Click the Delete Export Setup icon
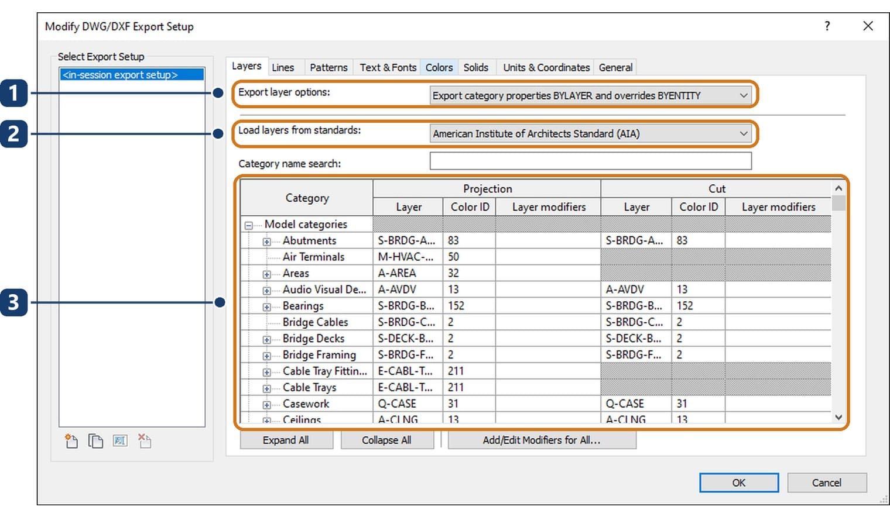The image size is (890, 517). pos(144,441)
